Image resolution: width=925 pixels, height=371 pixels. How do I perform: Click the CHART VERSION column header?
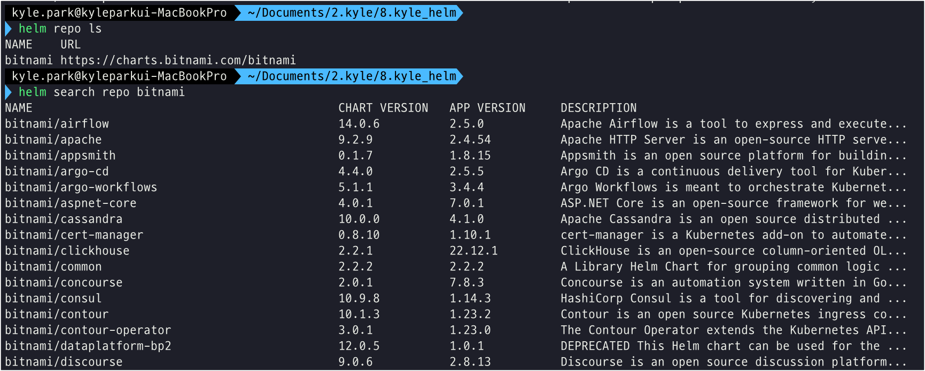pos(383,108)
